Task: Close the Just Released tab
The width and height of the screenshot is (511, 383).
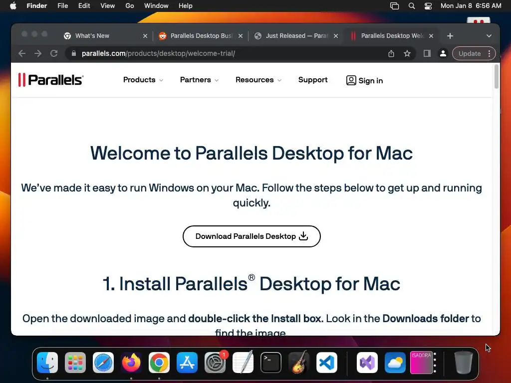Action: (336, 36)
